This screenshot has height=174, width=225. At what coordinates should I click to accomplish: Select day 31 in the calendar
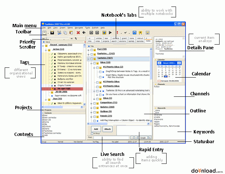(169, 76)
